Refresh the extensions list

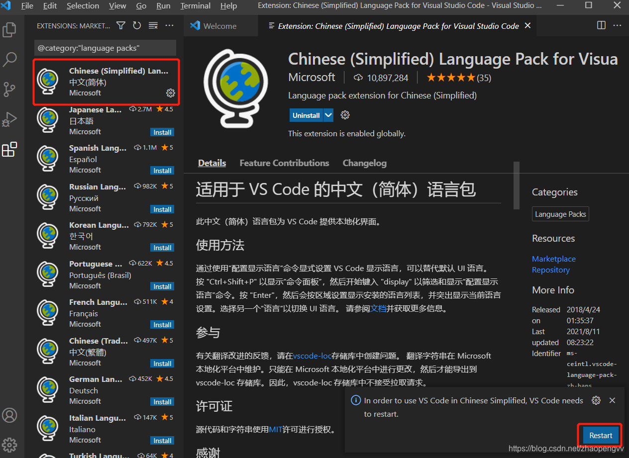pos(137,25)
